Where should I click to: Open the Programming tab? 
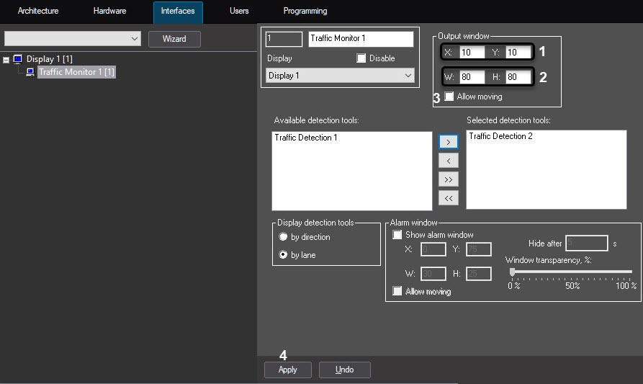[x=305, y=12]
